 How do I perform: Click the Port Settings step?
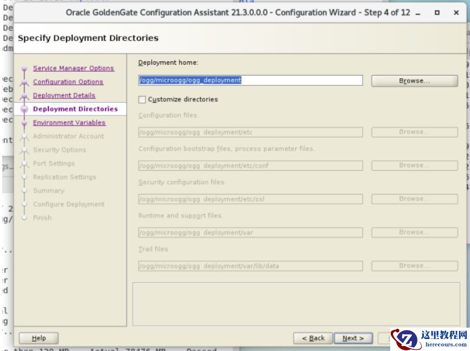pos(54,164)
